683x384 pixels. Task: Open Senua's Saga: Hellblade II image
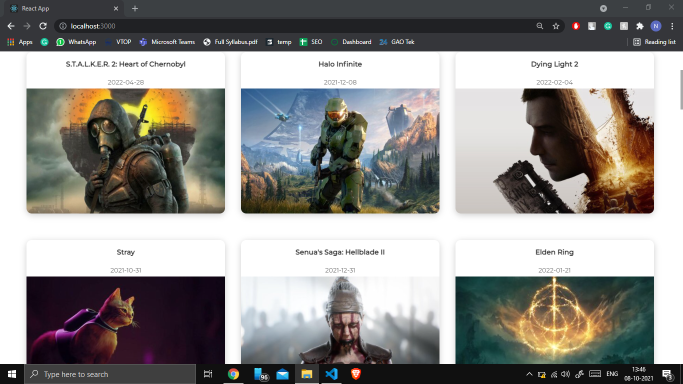[x=340, y=320]
